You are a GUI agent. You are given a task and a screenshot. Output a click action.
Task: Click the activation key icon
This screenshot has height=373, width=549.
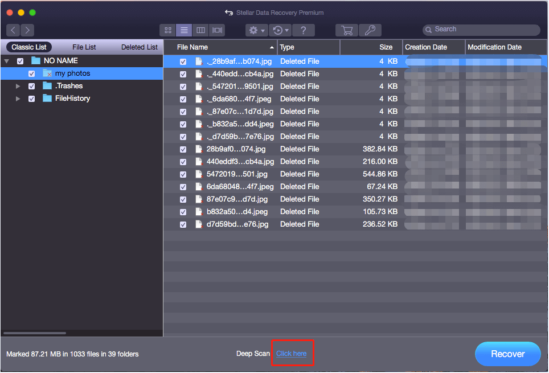click(370, 30)
